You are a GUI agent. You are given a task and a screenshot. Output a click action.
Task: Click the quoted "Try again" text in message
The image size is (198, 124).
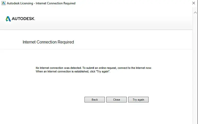(103, 72)
